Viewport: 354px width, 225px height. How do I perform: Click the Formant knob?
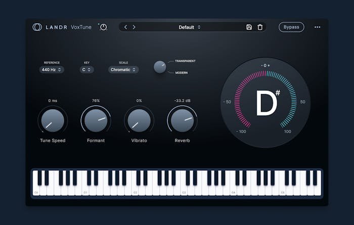pyautogui.click(x=96, y=120)
